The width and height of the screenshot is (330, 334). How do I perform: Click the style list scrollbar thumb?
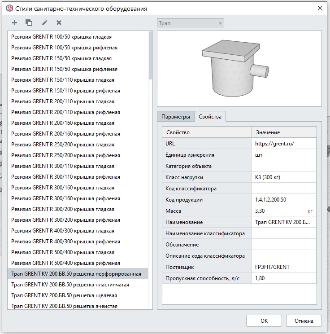[x=150, y=55]
